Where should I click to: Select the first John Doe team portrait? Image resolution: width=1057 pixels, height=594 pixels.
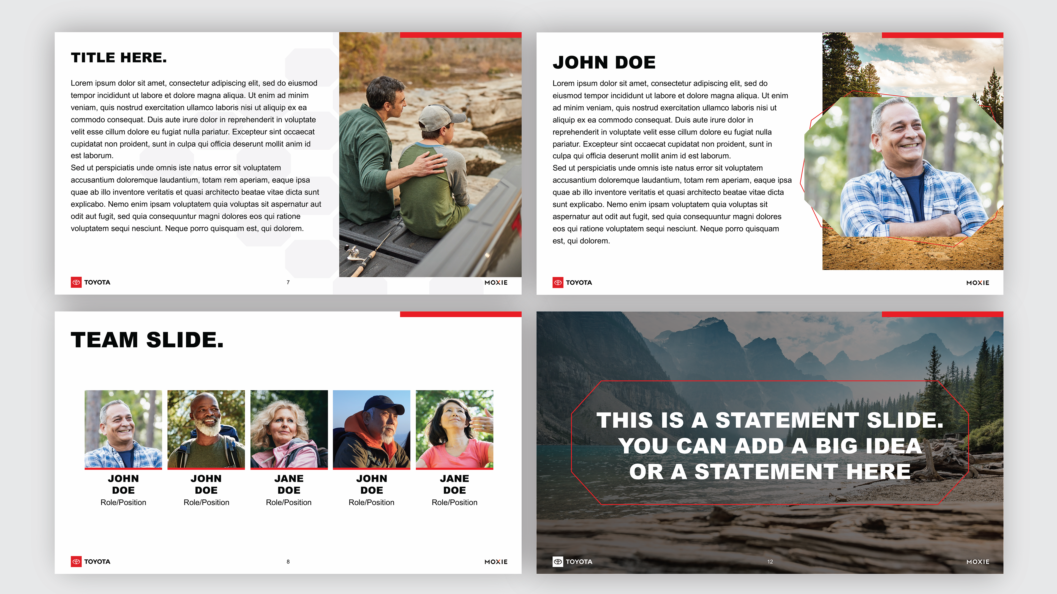pyautogui.click(x=123, y=429)
